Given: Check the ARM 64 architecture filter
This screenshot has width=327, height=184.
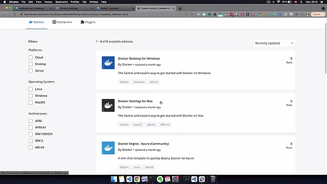Looking at the screenshot, I should pos(31,127).
